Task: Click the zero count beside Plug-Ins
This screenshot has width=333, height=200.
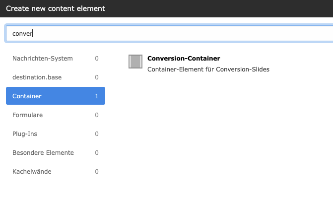Action: [x=97, y=134]
